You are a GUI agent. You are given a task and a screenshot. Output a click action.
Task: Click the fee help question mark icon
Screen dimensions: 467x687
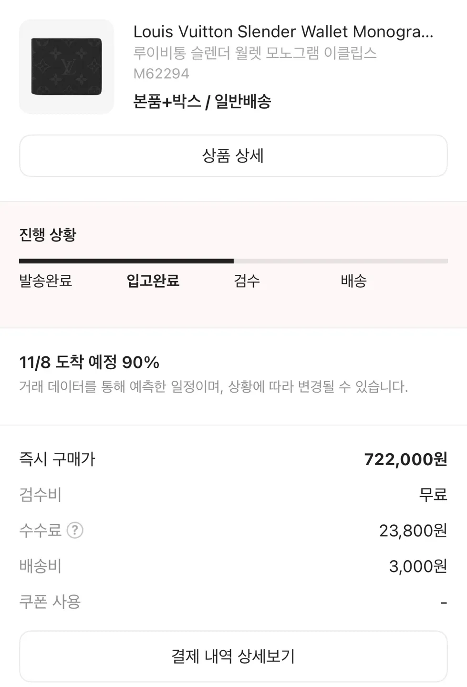(x=75, y=530)
